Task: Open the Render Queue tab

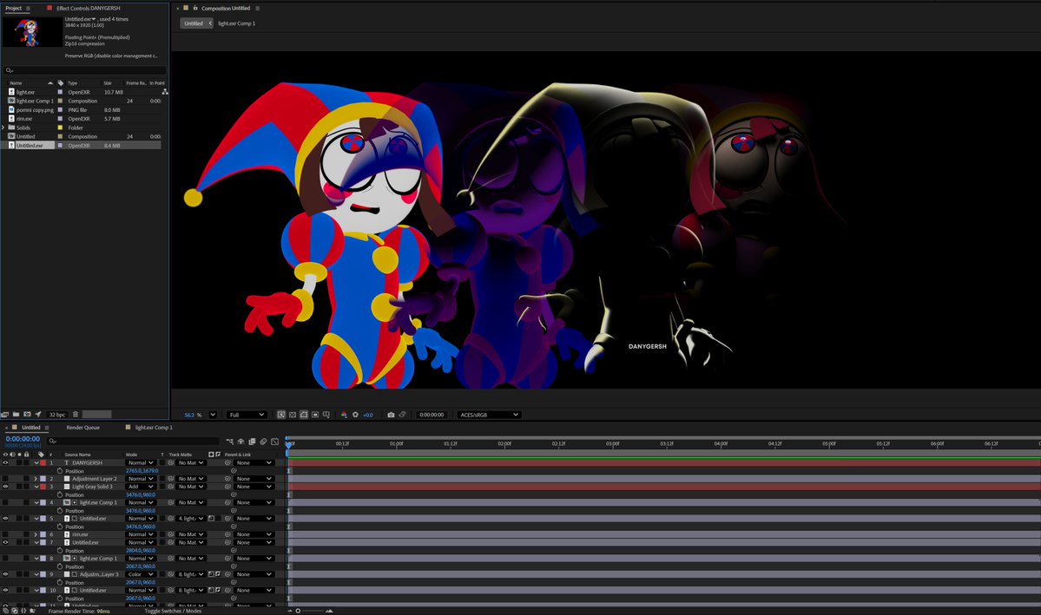Action: click(83, 428)
